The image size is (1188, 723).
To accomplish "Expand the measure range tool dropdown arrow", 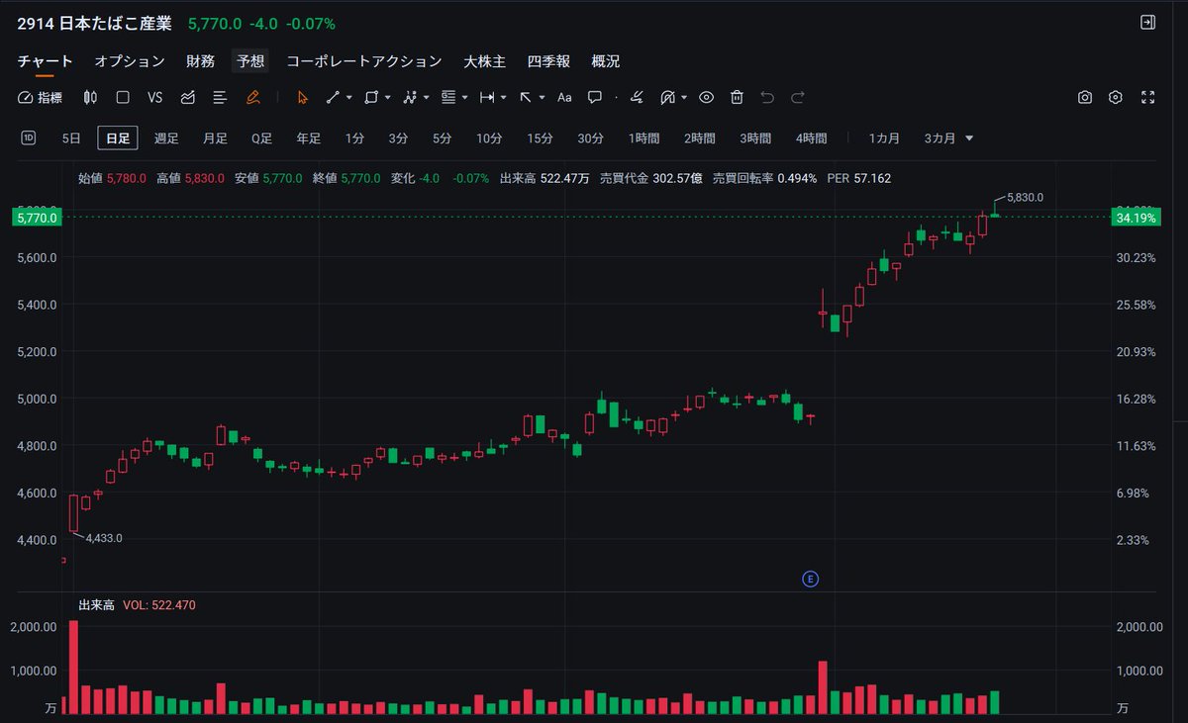I will pyautogui.click(x=503, y=98).
